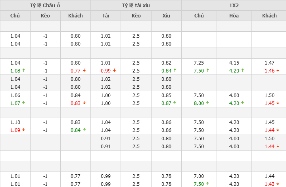Select the Tỷ lệ tài xỉu header
Screen dimensions: 286x187
136,5
